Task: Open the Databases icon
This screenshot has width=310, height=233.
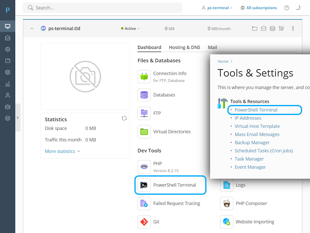Action: click(x=144, y=95)
